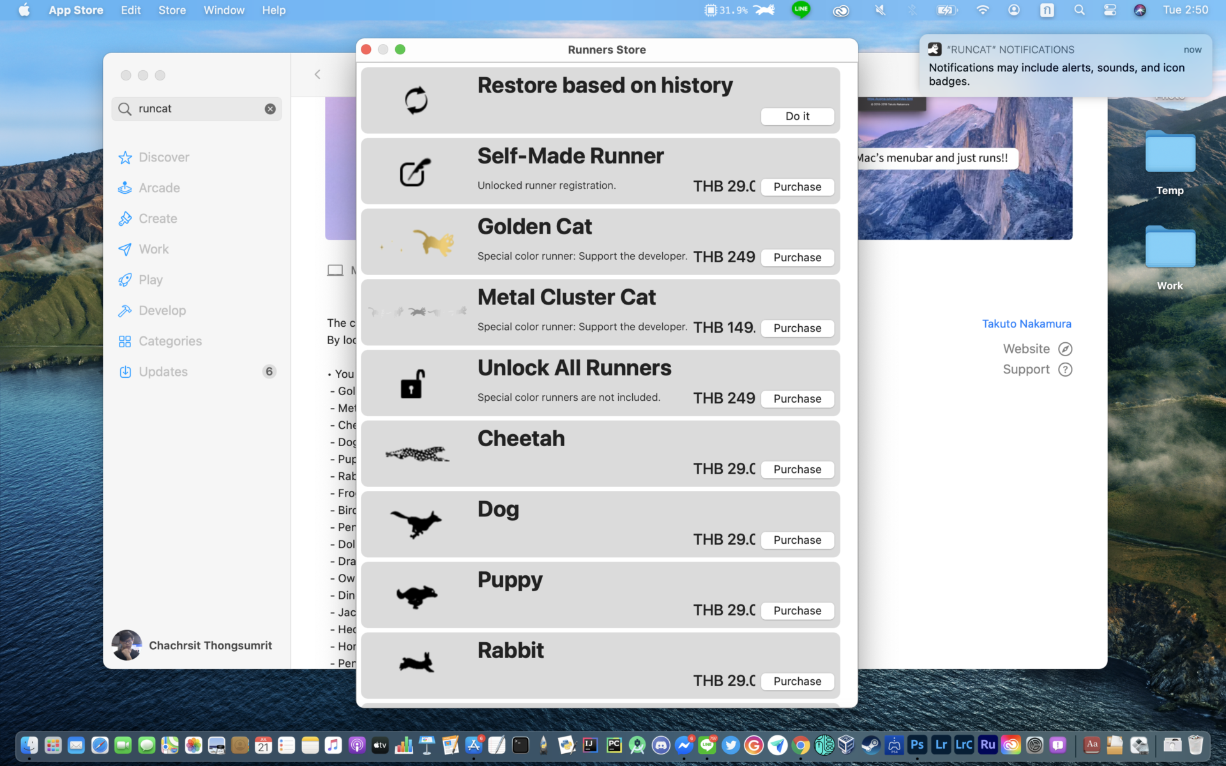This screenshot has width=1226, height=766.
Task: Open Chachrsit Thongsumrit account profile
Action: coord(192,645)
